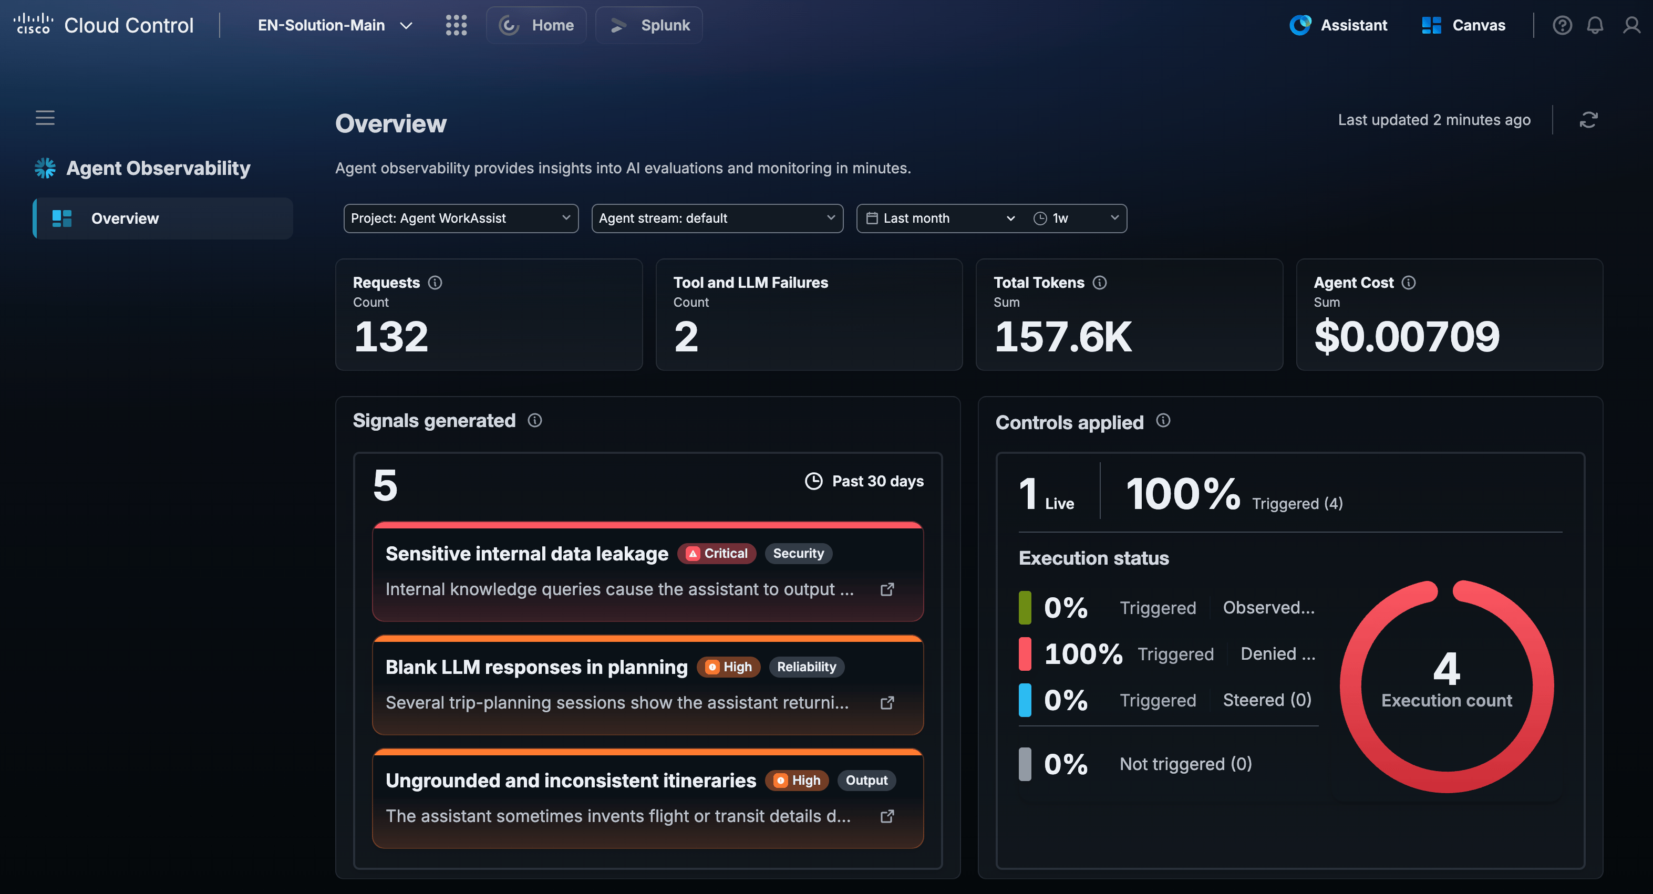Click the High badge on Ungrounded itineraries

pos(797,781)
